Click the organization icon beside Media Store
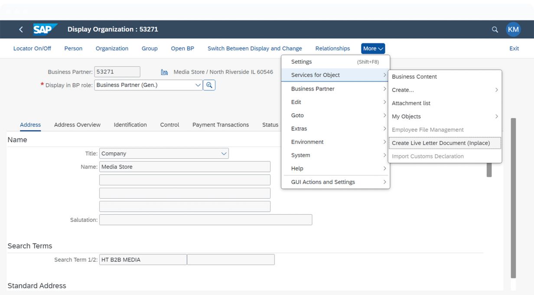Screen dimensions: 534x295 click(x=164, y=72)
